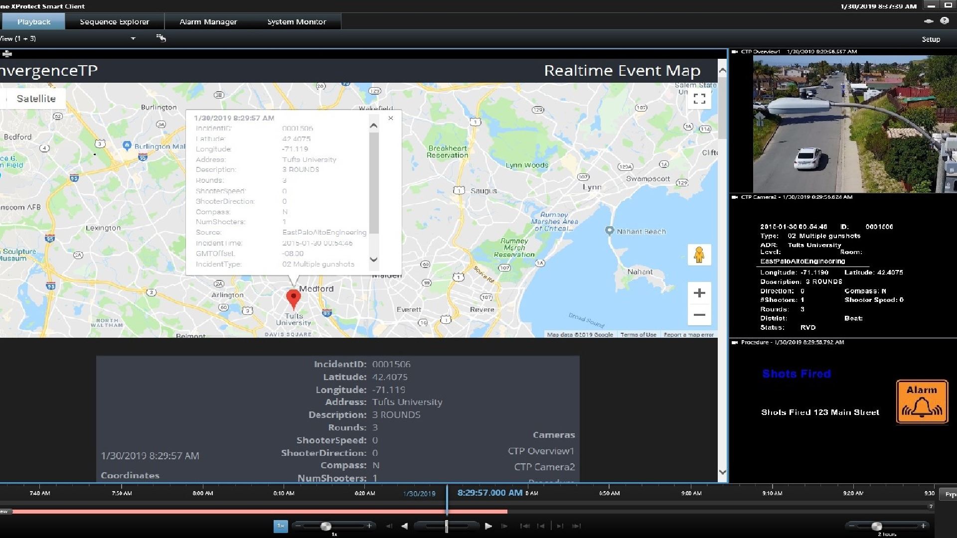The height and width of the screenshot is (538, 957).
Task: Click the 8:29:57.000 AM timeline time
Action: coord(489,493)
